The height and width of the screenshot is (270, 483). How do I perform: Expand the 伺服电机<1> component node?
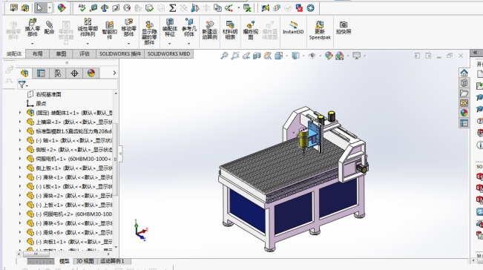pyautogui.click(x=20, y=159)
